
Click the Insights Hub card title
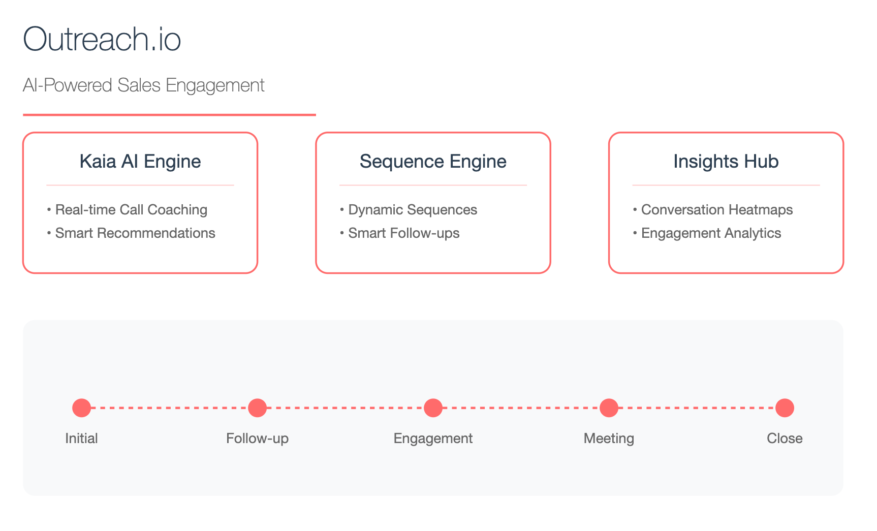(x=726, y=162)
